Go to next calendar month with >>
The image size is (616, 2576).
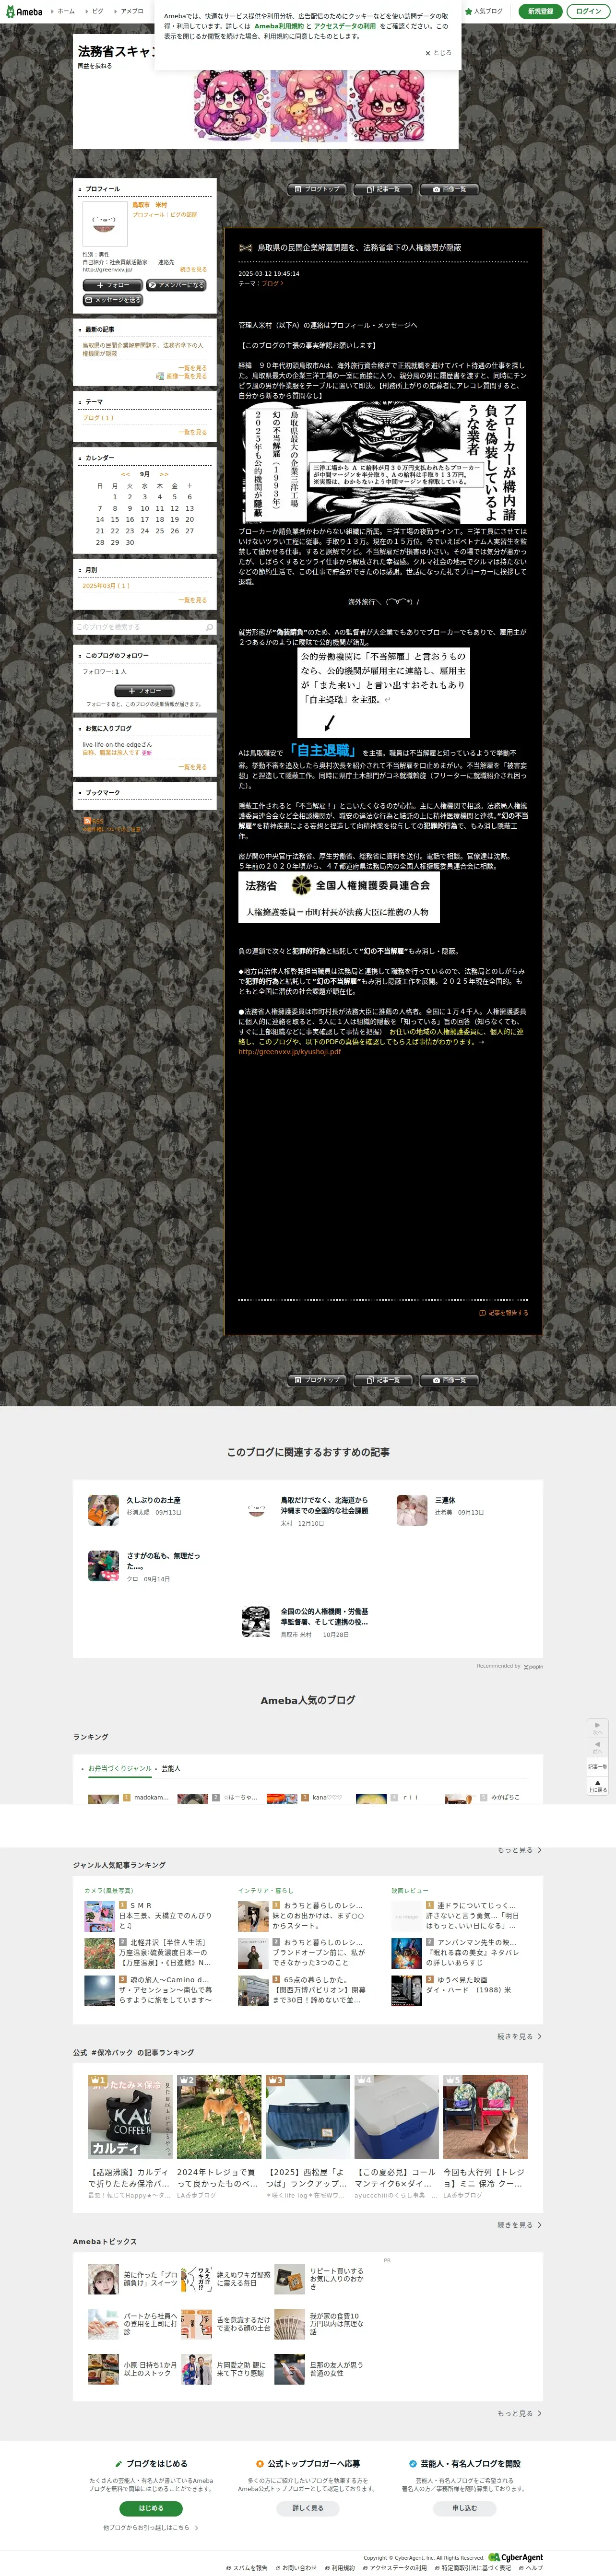(164, 474)
